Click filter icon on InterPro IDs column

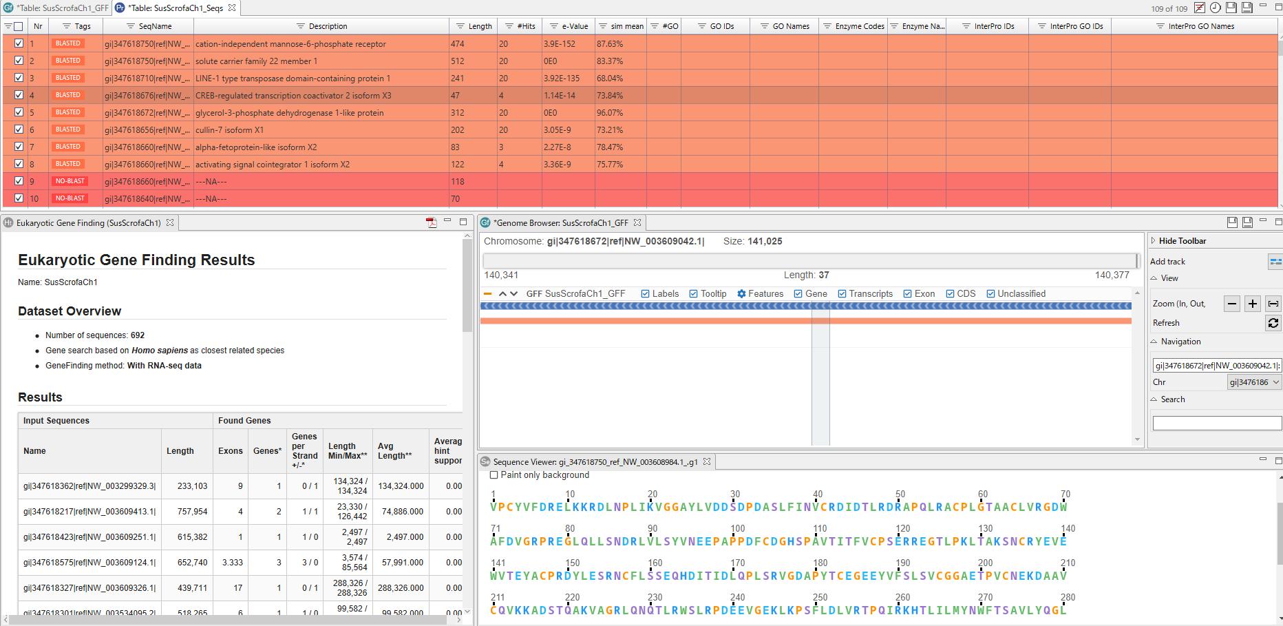tap(966, 26)
